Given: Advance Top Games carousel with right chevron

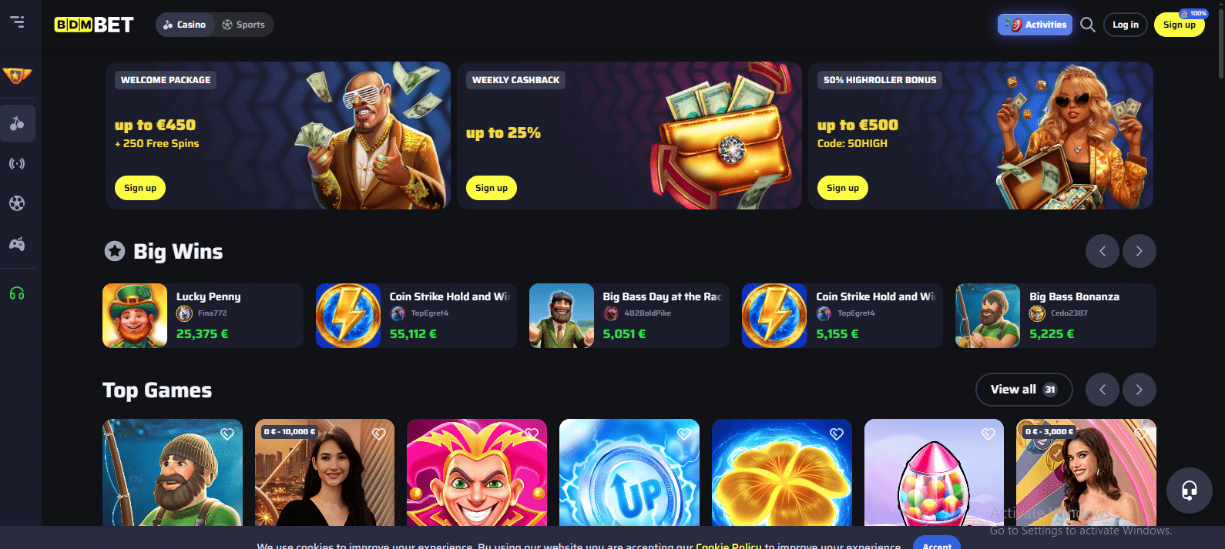Looking at the screenshot, I should [1139, 390].
